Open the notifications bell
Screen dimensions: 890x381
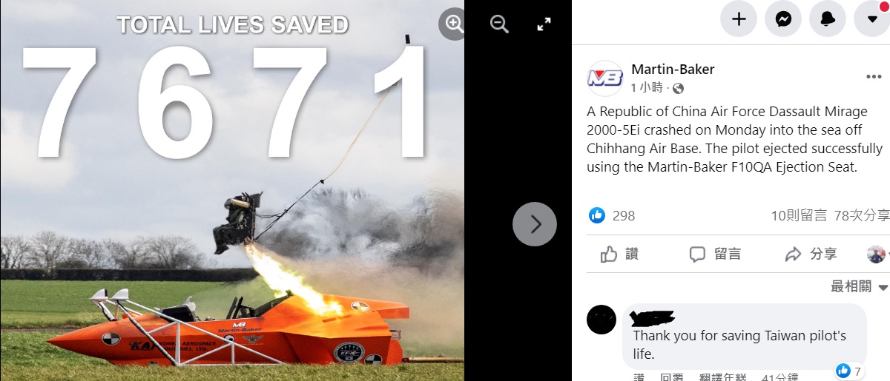click(x=828, y=19)
